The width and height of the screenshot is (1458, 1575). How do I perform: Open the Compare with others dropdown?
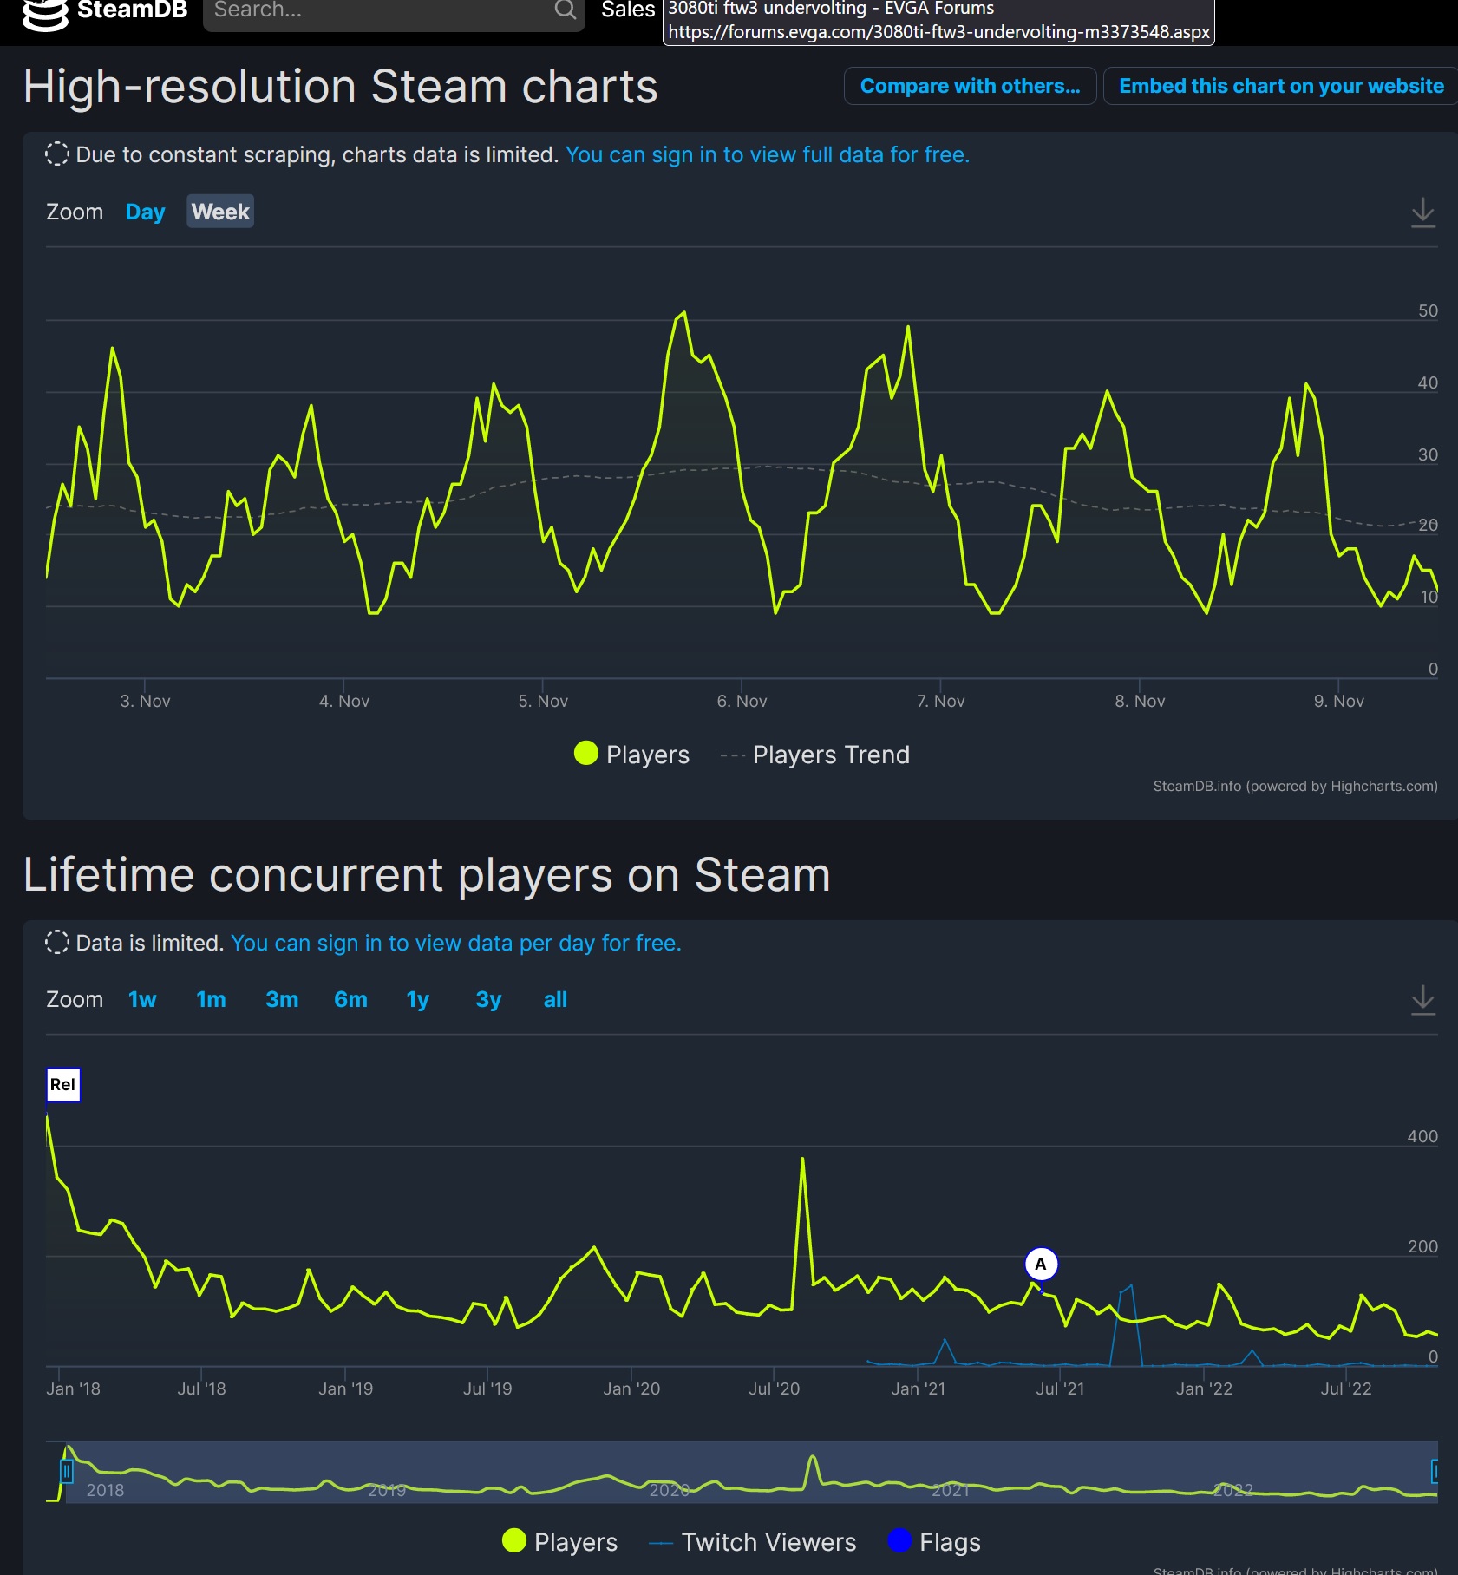(970, 86)
